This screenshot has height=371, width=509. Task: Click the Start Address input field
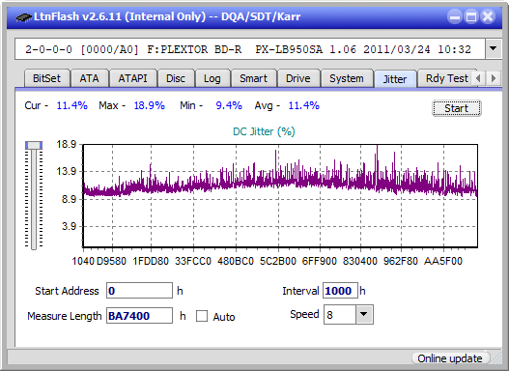click(139, 291)
